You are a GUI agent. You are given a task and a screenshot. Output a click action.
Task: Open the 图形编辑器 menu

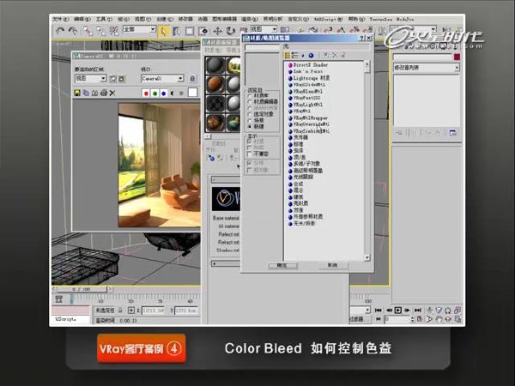[224, 20]
